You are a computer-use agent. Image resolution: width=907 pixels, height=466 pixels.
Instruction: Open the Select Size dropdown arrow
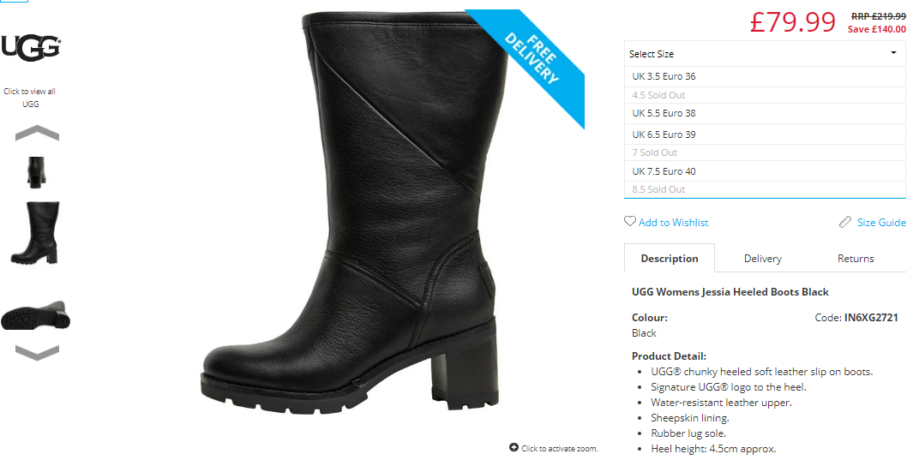893,53
